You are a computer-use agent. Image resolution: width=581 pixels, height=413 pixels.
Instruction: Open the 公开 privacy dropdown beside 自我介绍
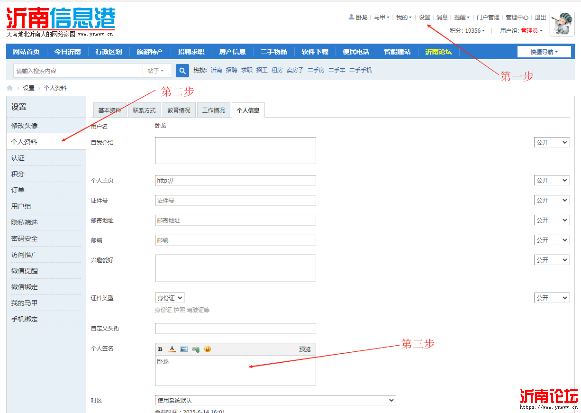551,141
